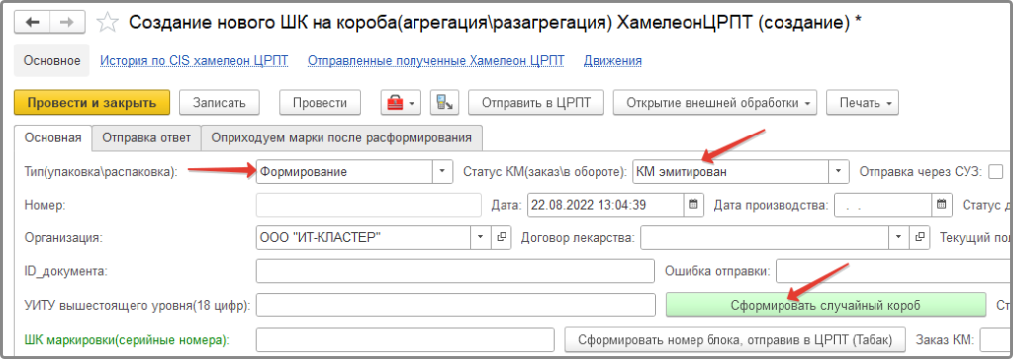Expand the Договор лекарства dropdown arrow

[899, 237]
